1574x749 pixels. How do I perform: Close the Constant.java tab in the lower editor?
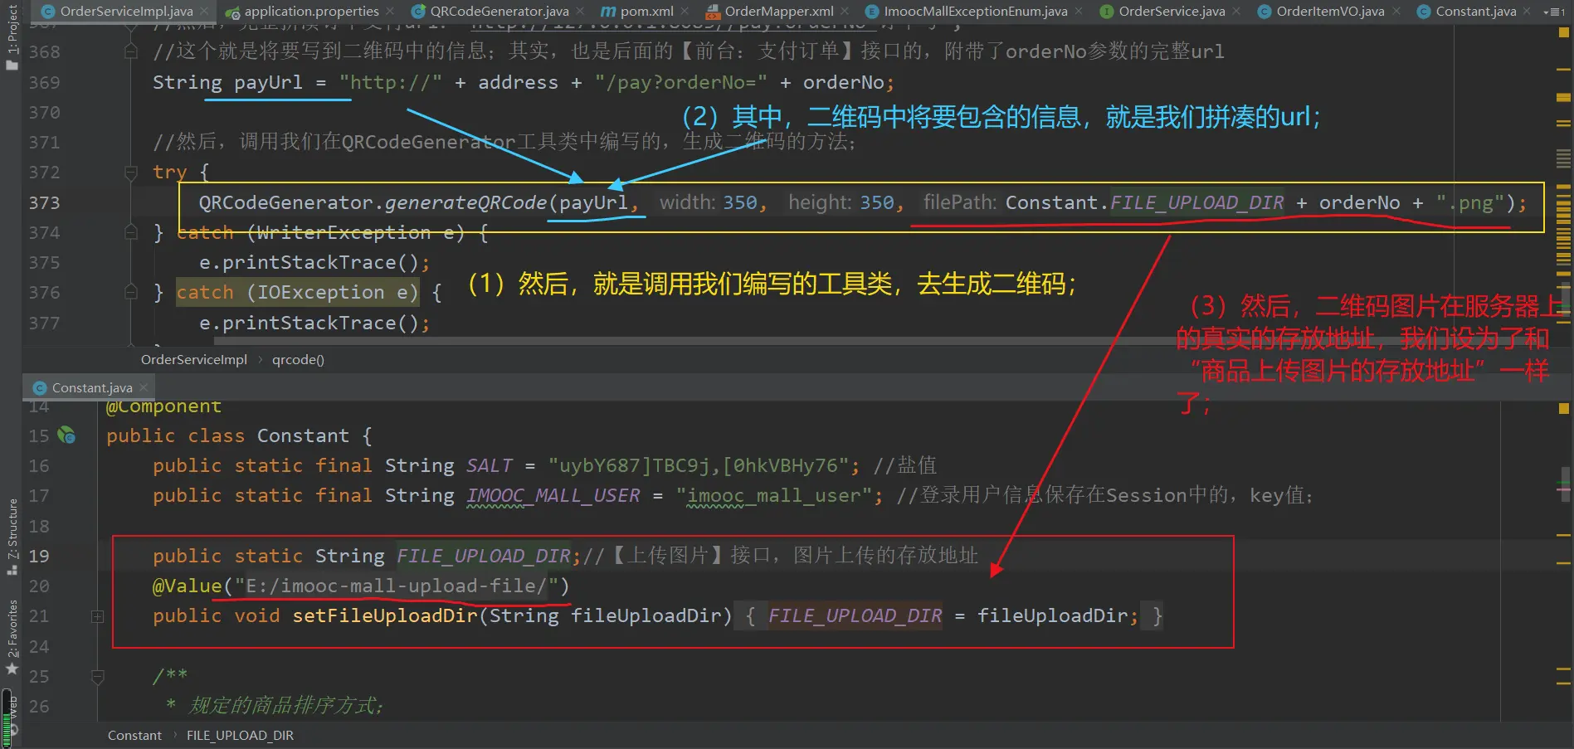[144, 387]
